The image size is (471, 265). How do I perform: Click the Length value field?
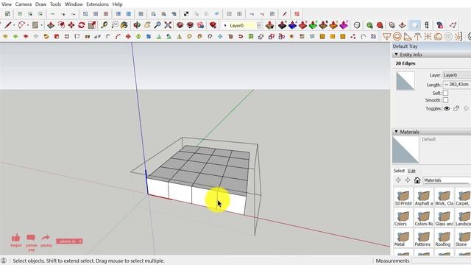point(457,85)
